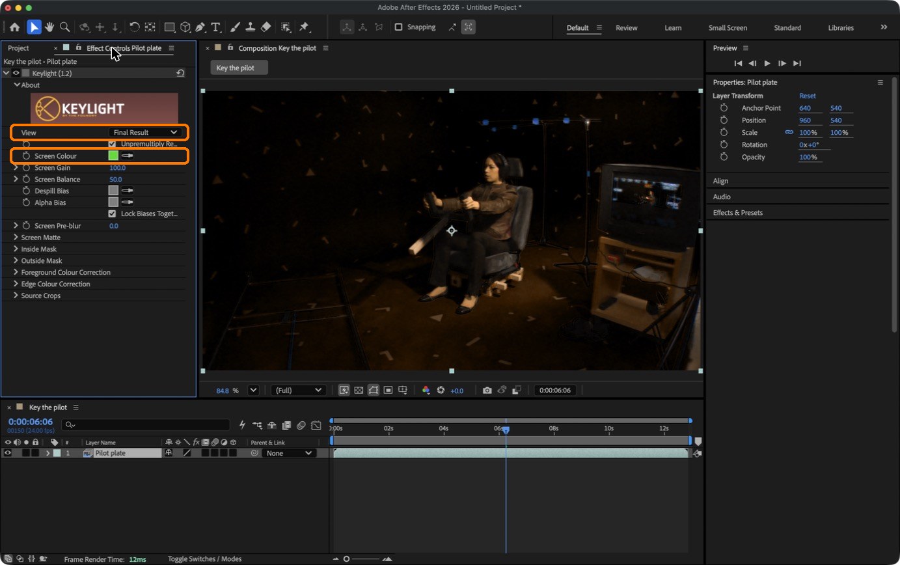Click the Despill Bias colour swatch
This screenshot has height=565, width=900.
pyautogui.click(x=113, y=191)
